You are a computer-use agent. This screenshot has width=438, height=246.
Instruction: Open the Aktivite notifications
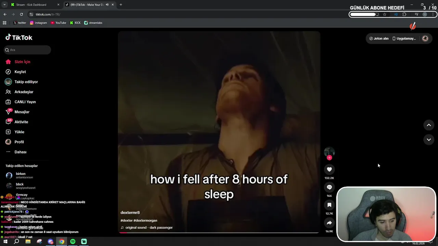[21, 122]
